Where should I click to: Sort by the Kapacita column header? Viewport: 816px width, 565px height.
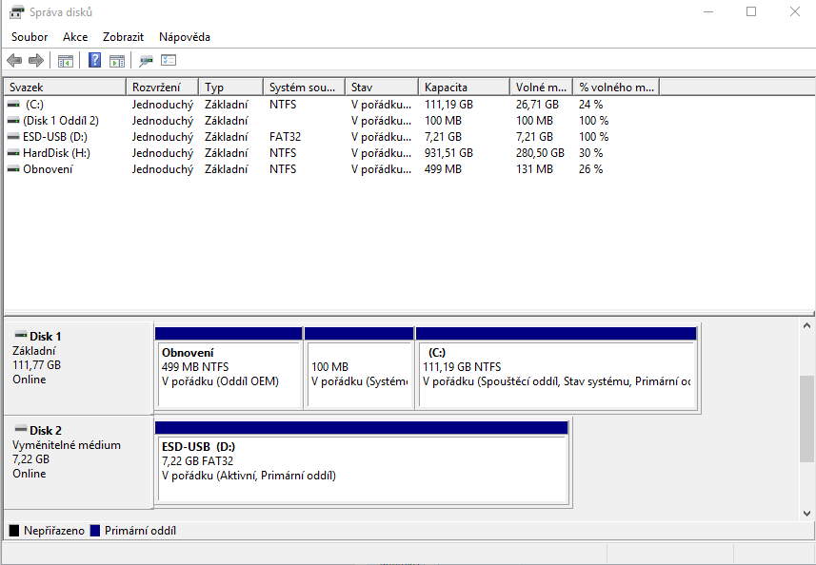click(465, 87)
